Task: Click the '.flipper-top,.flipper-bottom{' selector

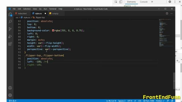Action: pyautogui.click(x=44, y=56)
